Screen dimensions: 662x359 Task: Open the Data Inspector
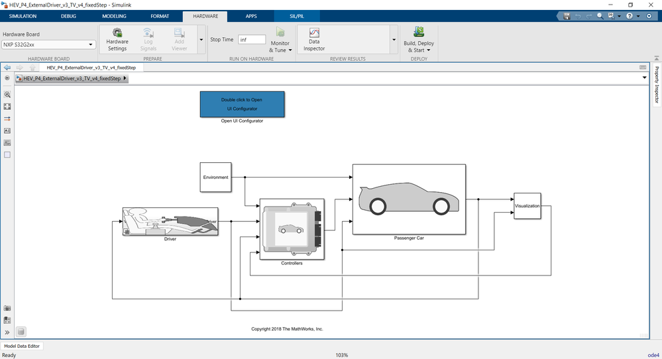(314, 40)
